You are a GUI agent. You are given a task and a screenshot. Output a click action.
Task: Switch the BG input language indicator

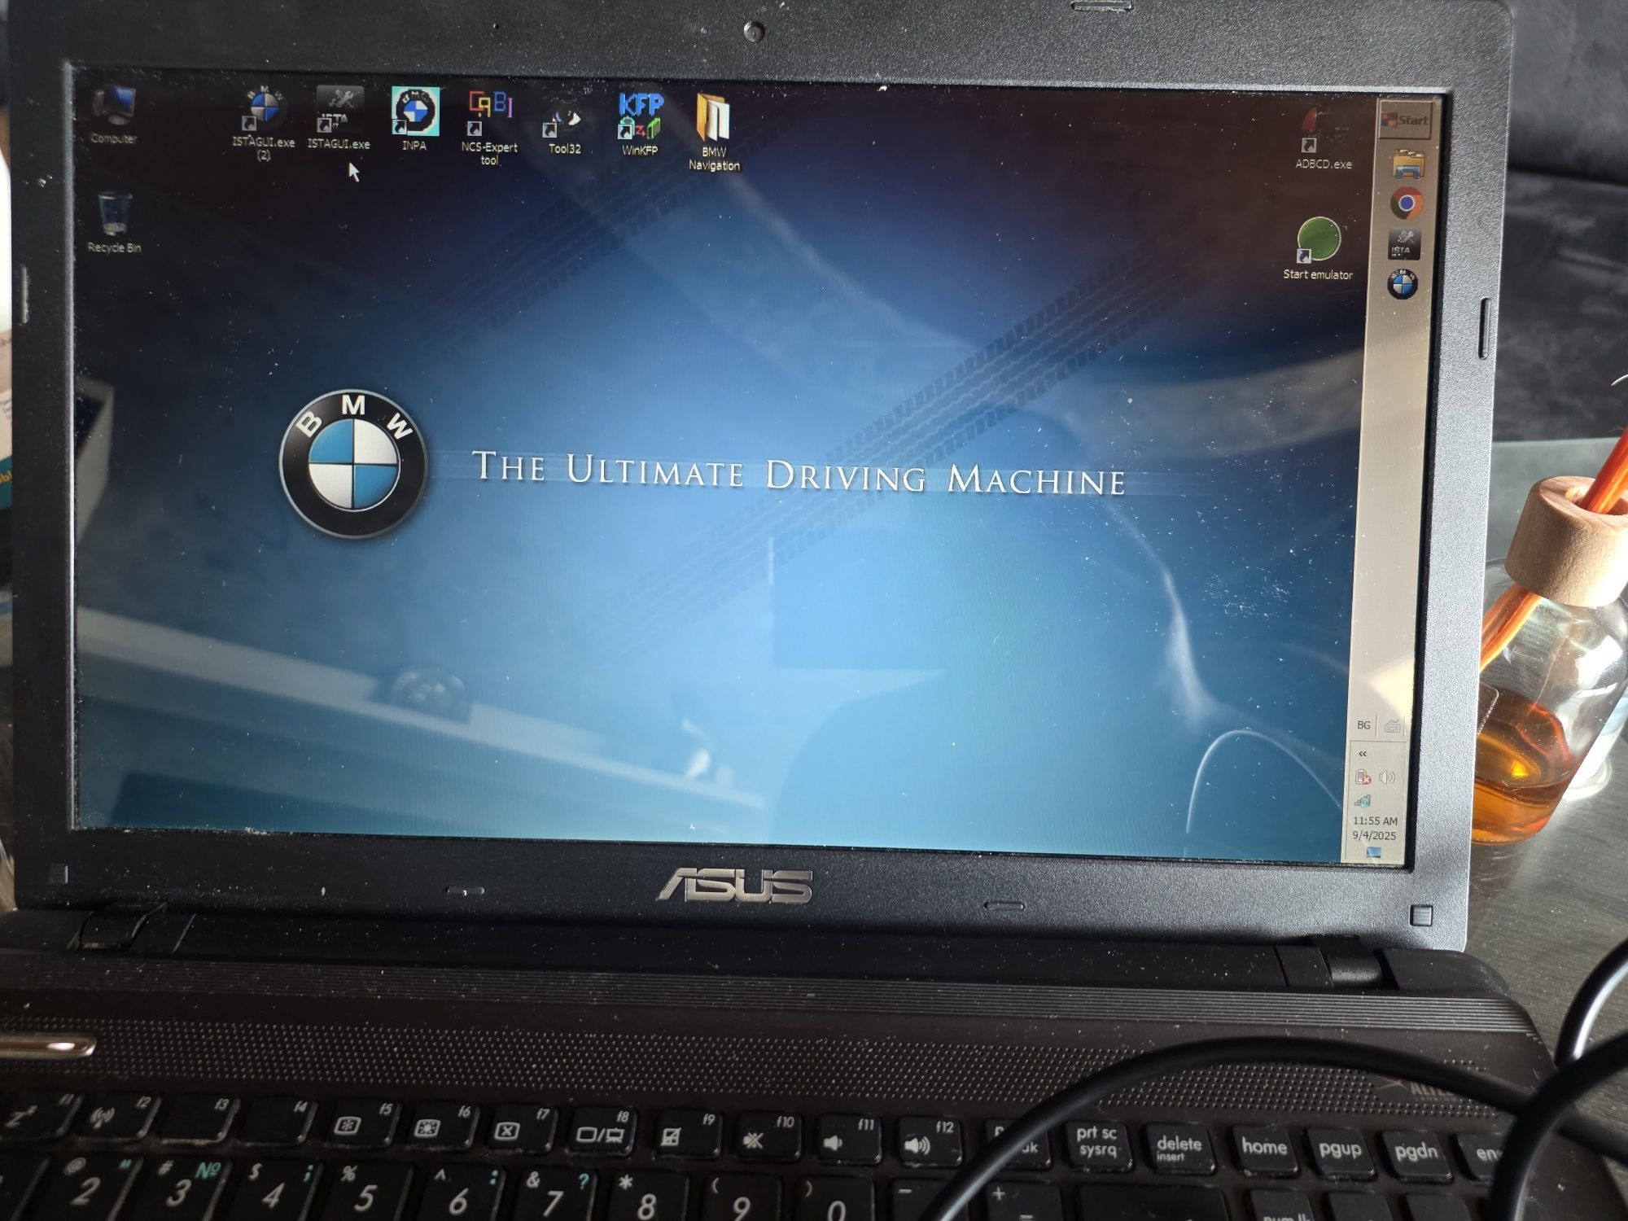click(x=1363, y=725)
